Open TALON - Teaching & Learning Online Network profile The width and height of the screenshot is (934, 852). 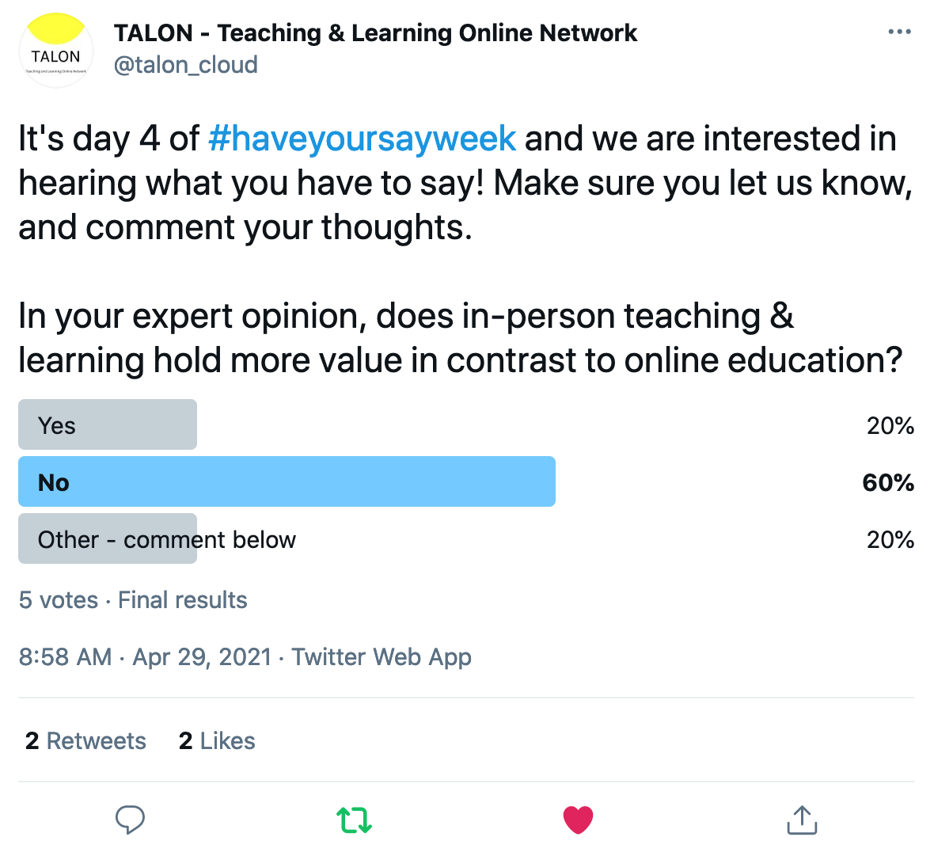click(375, 33)
